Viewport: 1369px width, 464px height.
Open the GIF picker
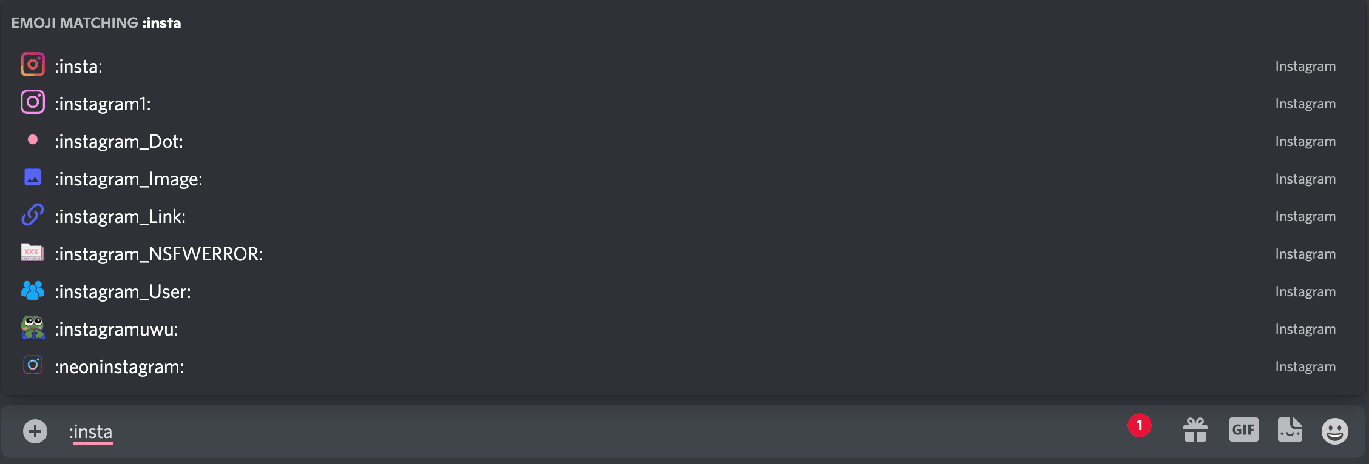[x=1243, y=430]
